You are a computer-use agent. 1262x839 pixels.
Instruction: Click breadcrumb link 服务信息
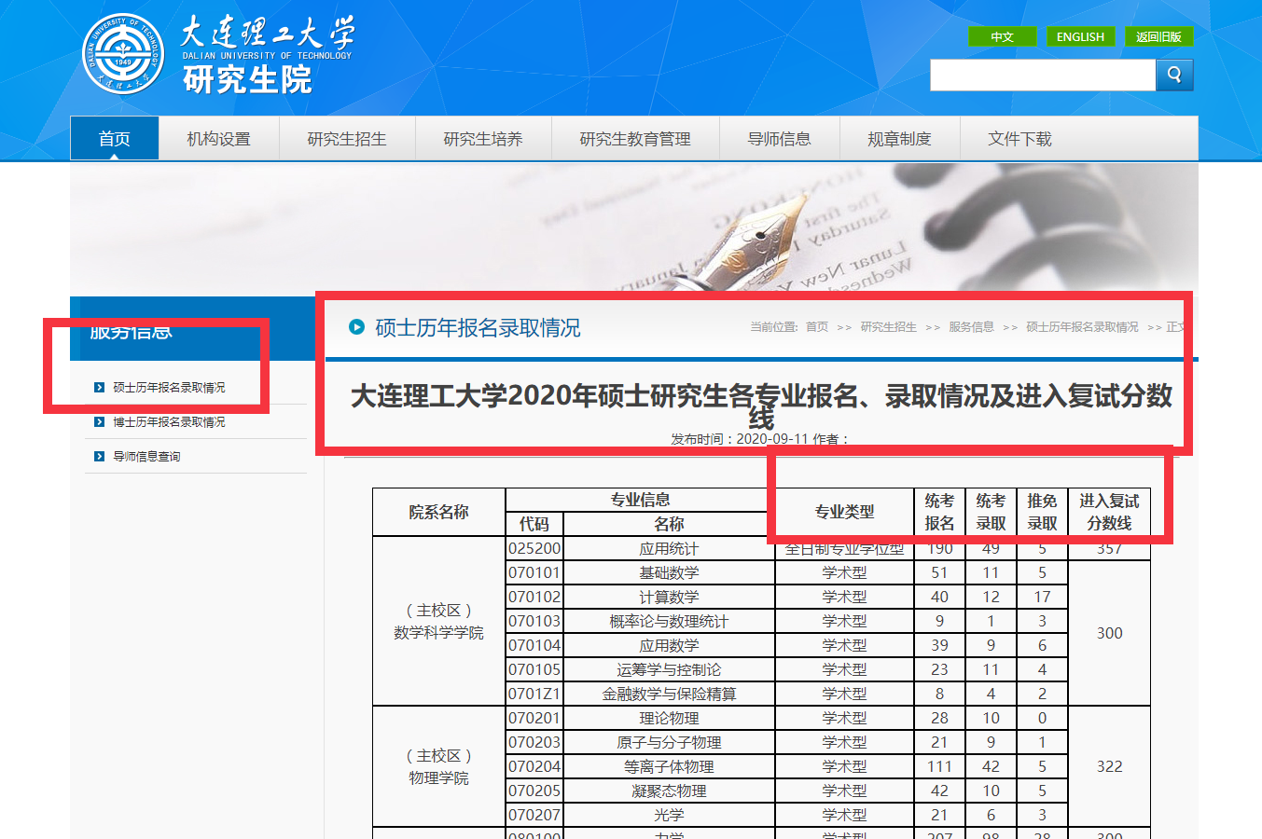(971, 327)
